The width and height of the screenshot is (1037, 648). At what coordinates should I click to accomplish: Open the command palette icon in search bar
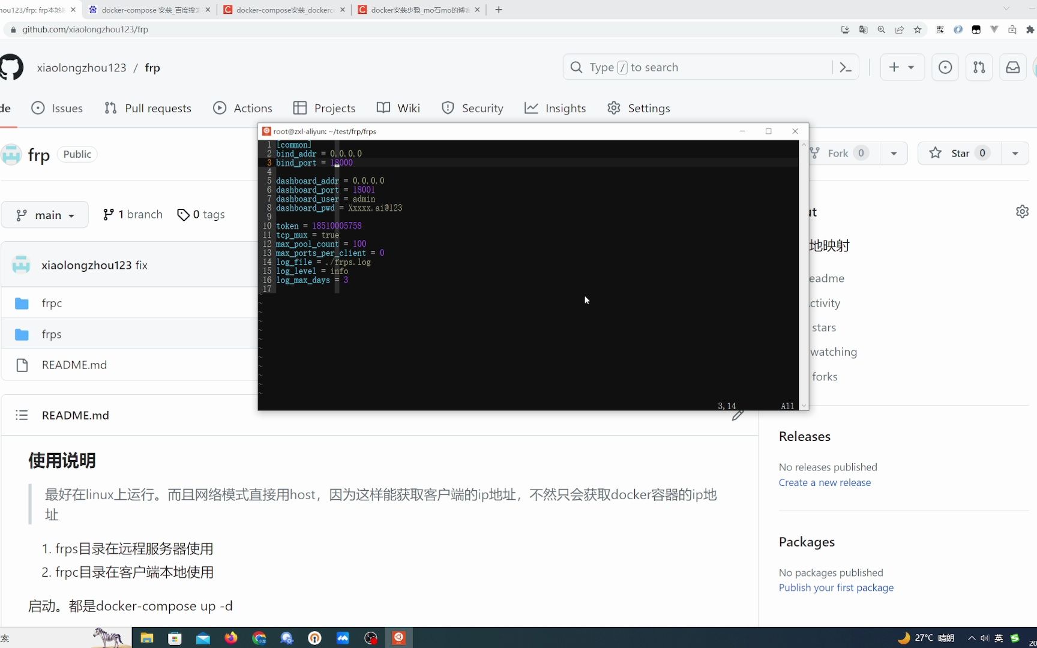pyautogui.click(x=846, y=67)
